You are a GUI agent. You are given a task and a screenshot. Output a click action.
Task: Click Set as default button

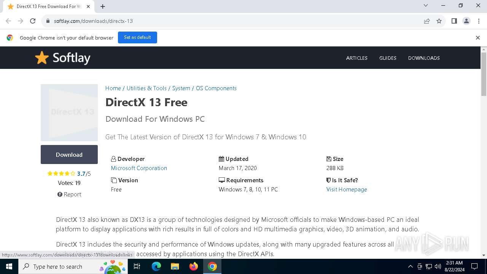click(137, 37)
